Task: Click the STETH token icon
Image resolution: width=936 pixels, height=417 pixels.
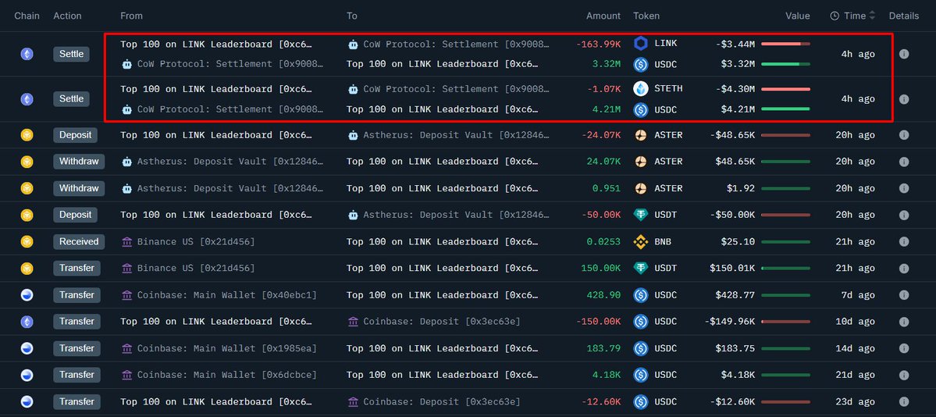Action: (641, 88)
